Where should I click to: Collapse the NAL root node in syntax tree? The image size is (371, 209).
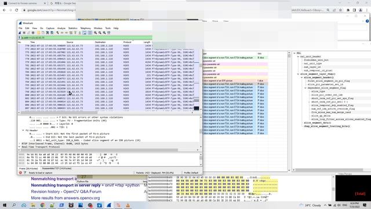[294, 53]
